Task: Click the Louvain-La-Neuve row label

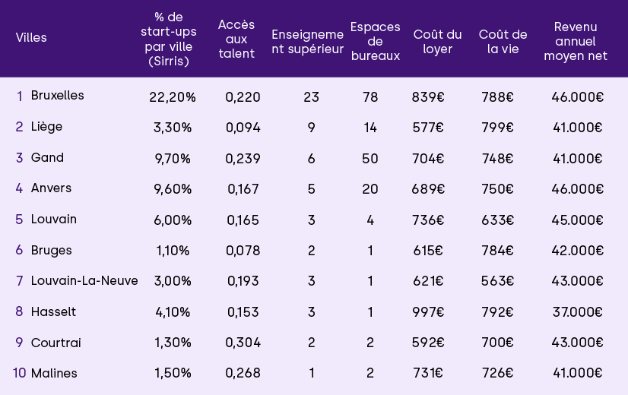Action: click(x=84, y=281)
